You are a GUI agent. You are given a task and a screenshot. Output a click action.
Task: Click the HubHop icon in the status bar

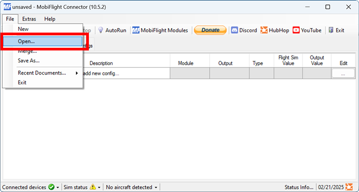[349, 187]
